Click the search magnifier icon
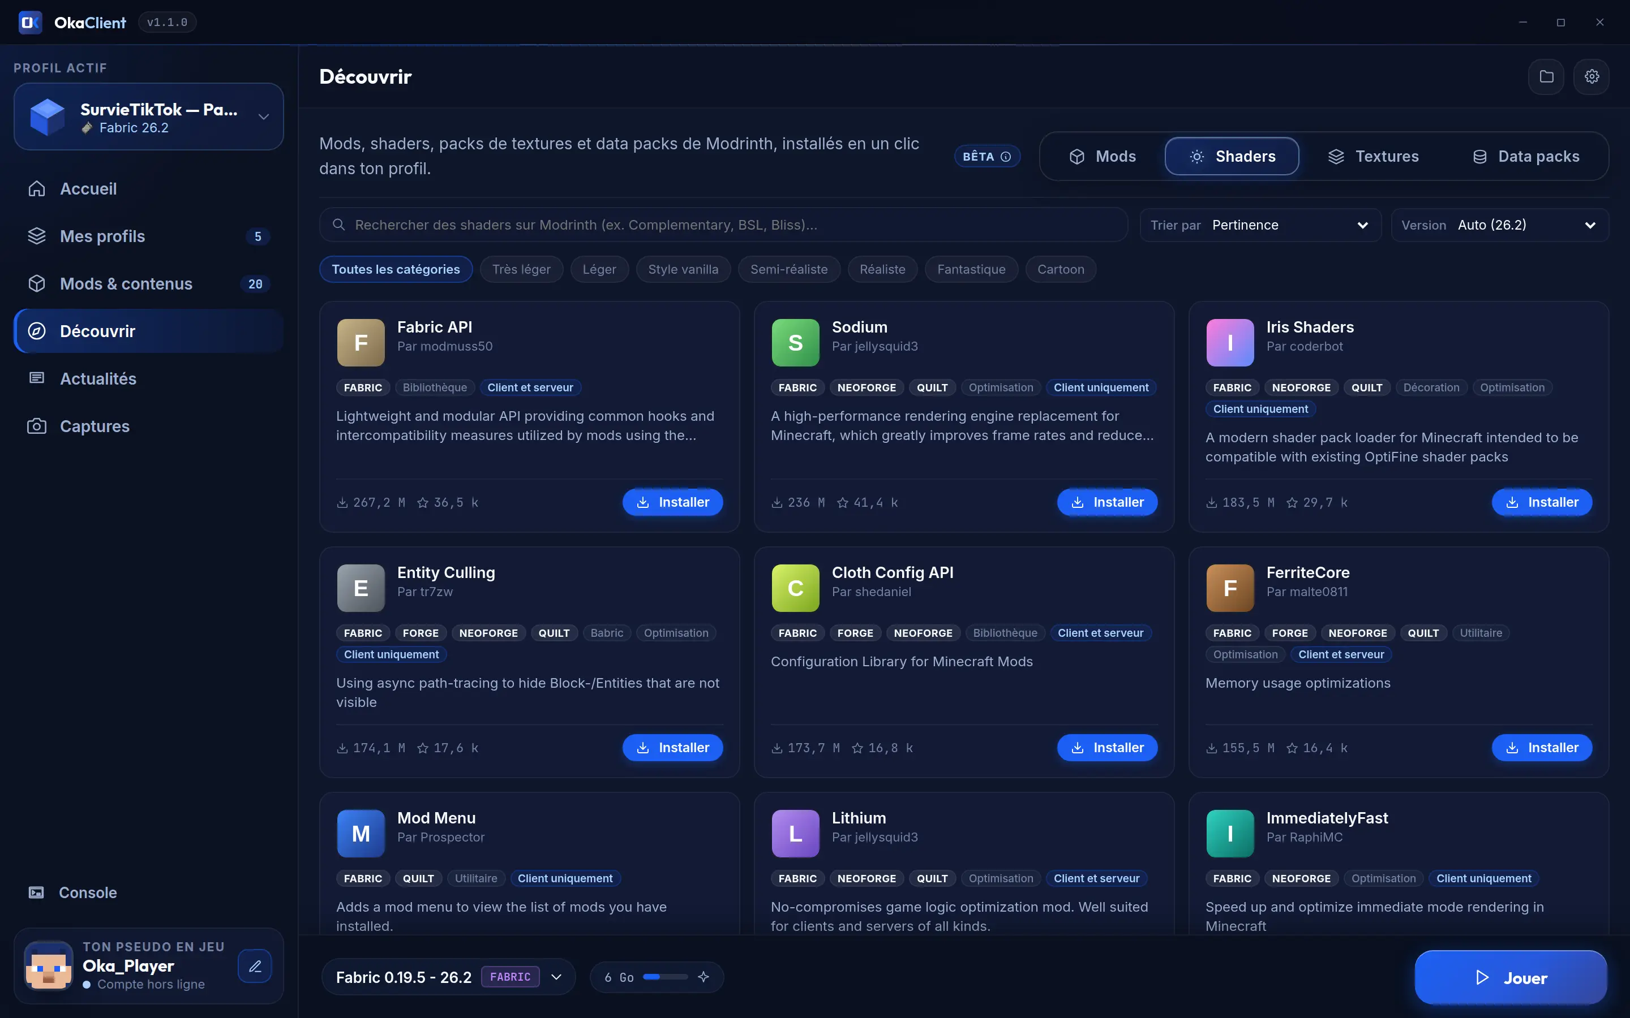Screen dimensions: 1630x1018 (x=339, y=225)
